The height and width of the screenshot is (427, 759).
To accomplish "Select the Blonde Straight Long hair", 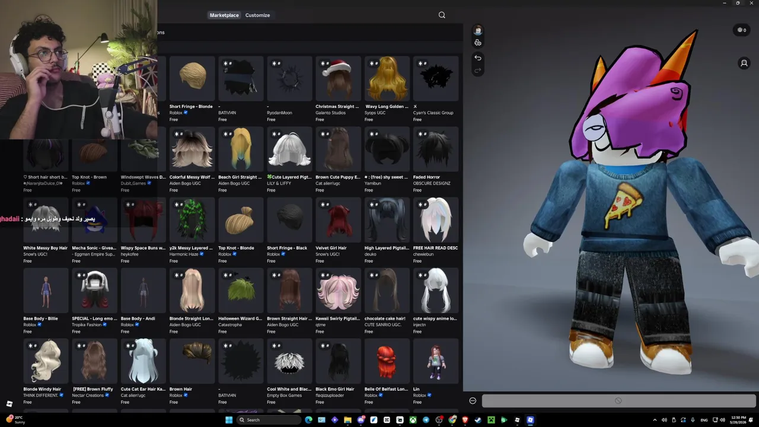I will (192, 291).
